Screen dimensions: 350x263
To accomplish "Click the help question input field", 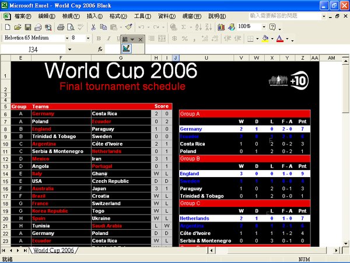I will coord(285,16).
